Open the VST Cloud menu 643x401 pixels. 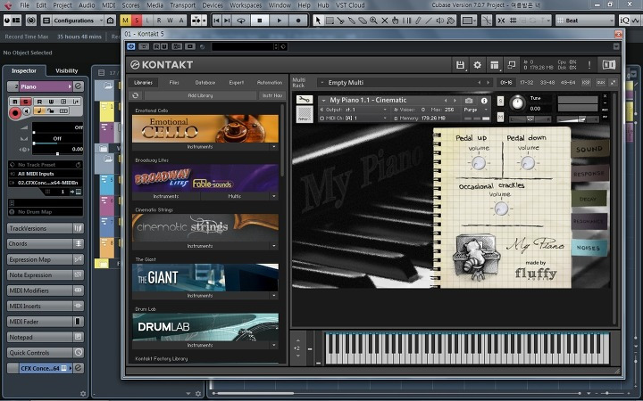click(350, 5)
